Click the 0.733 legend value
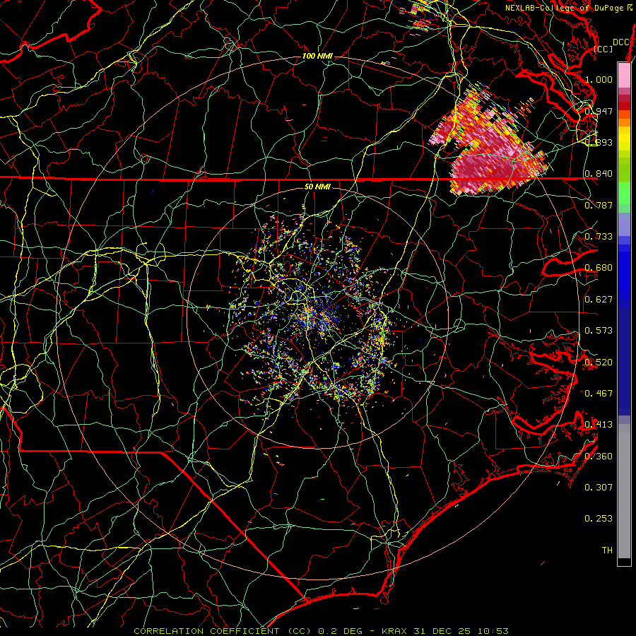 click(599, 237)
